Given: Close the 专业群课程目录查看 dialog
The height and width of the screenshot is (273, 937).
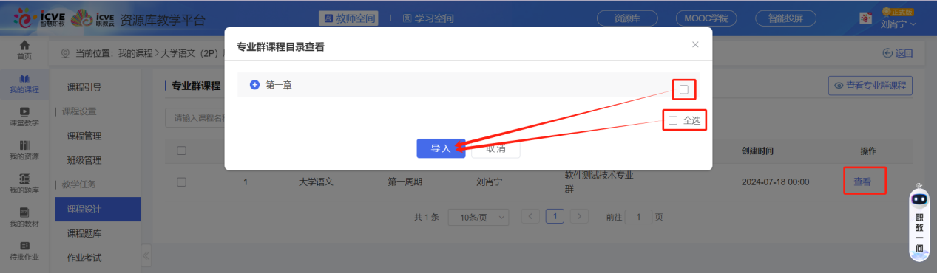Looking at the screenshot, I should coord(695,45).
